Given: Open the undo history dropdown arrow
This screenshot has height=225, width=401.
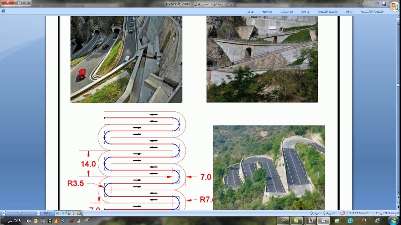Looking at the screenshot, I should coord(373,4).
